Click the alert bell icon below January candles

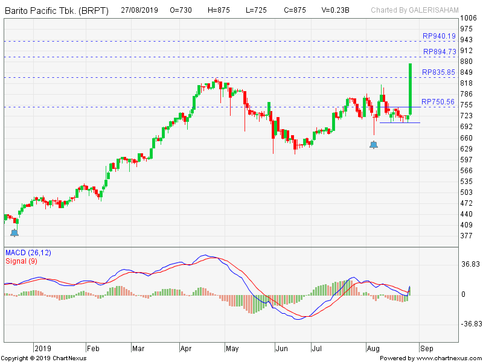point(14,232)
